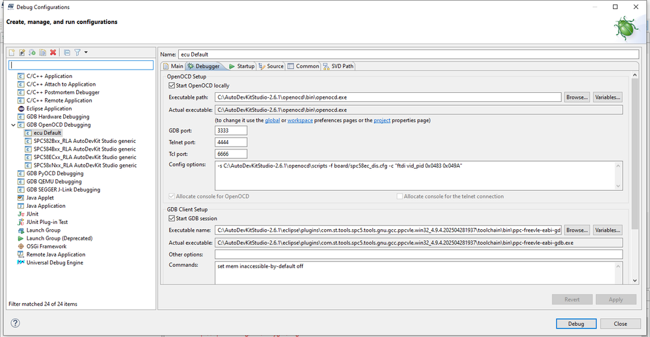This screenshot has width=650, height=337.
Task: Click the Telnet port field
Action: click(x=231, y=142)
